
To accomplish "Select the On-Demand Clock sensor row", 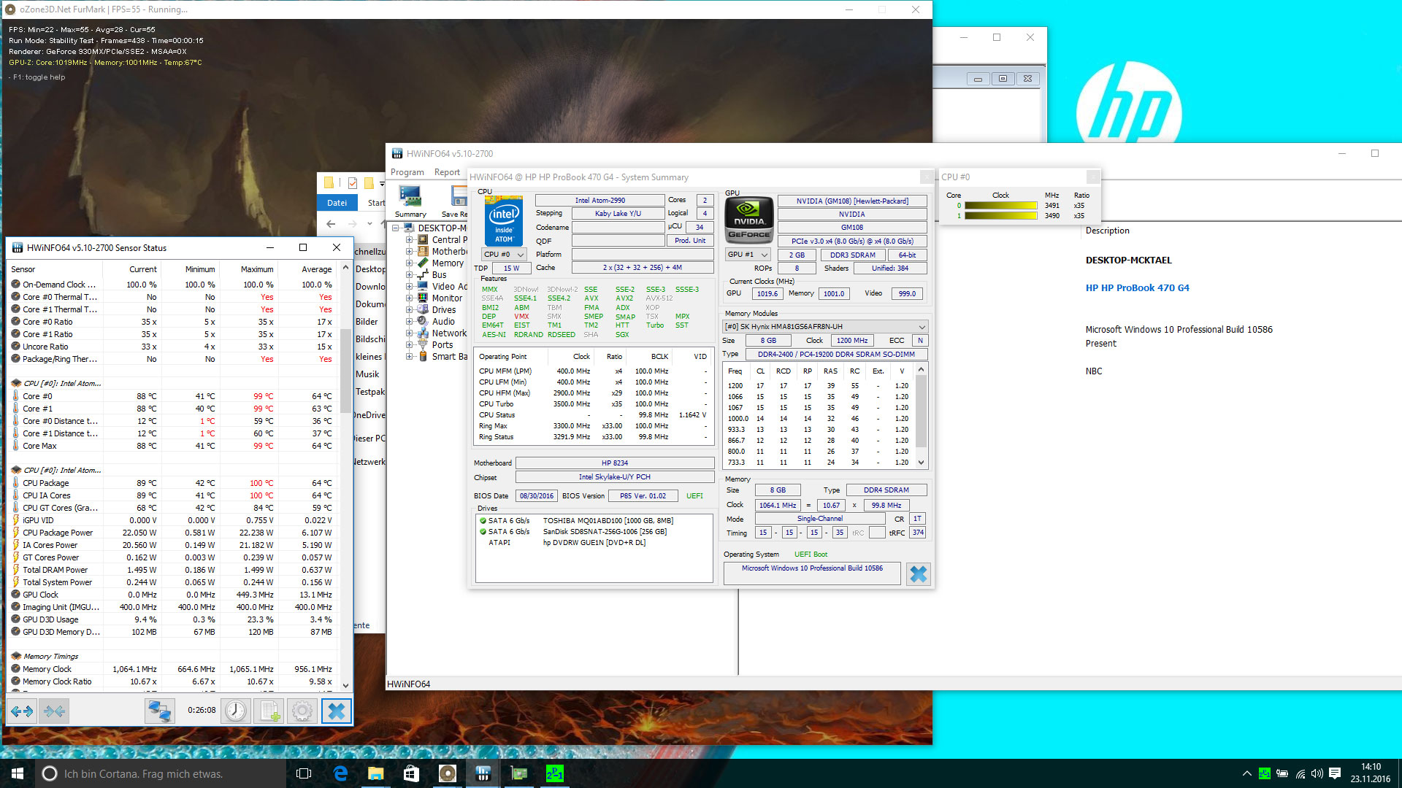I will 172,285.
